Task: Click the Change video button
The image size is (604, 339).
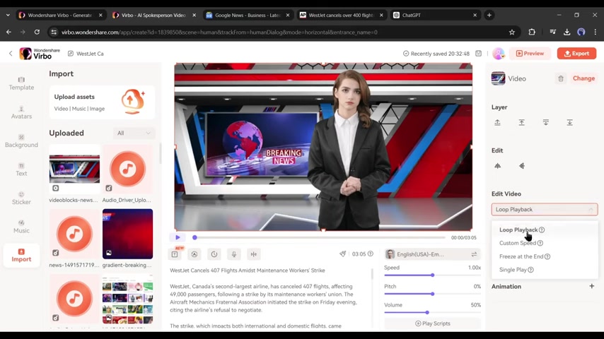Action: pos(583,78)
